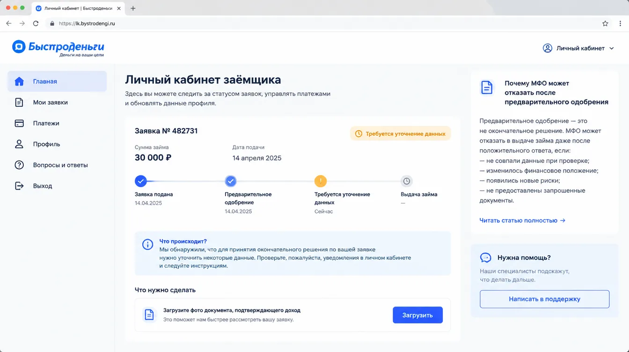Image resolution: width=629 pixels, height=352 pixels.
Task: Open the browser three-dot menu
Action: pos(621,23)
